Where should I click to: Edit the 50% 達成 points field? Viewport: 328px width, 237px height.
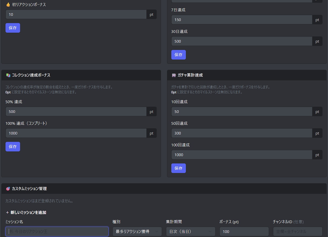pos(76,112)
